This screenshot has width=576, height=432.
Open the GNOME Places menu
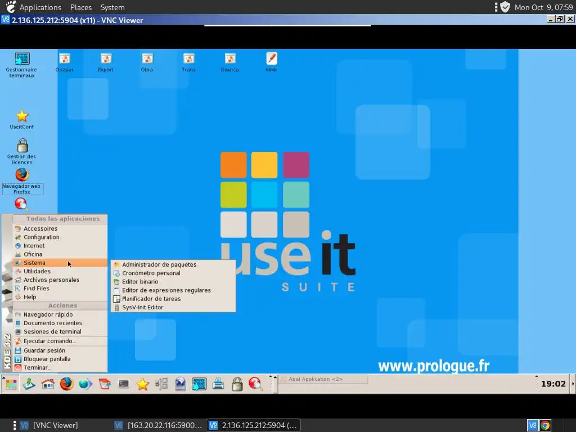(x=81, y=7)
